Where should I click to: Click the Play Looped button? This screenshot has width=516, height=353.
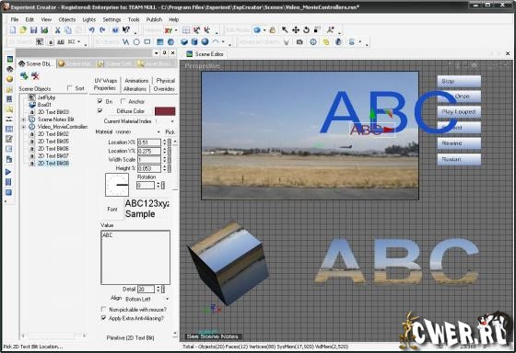pos(459,112)
